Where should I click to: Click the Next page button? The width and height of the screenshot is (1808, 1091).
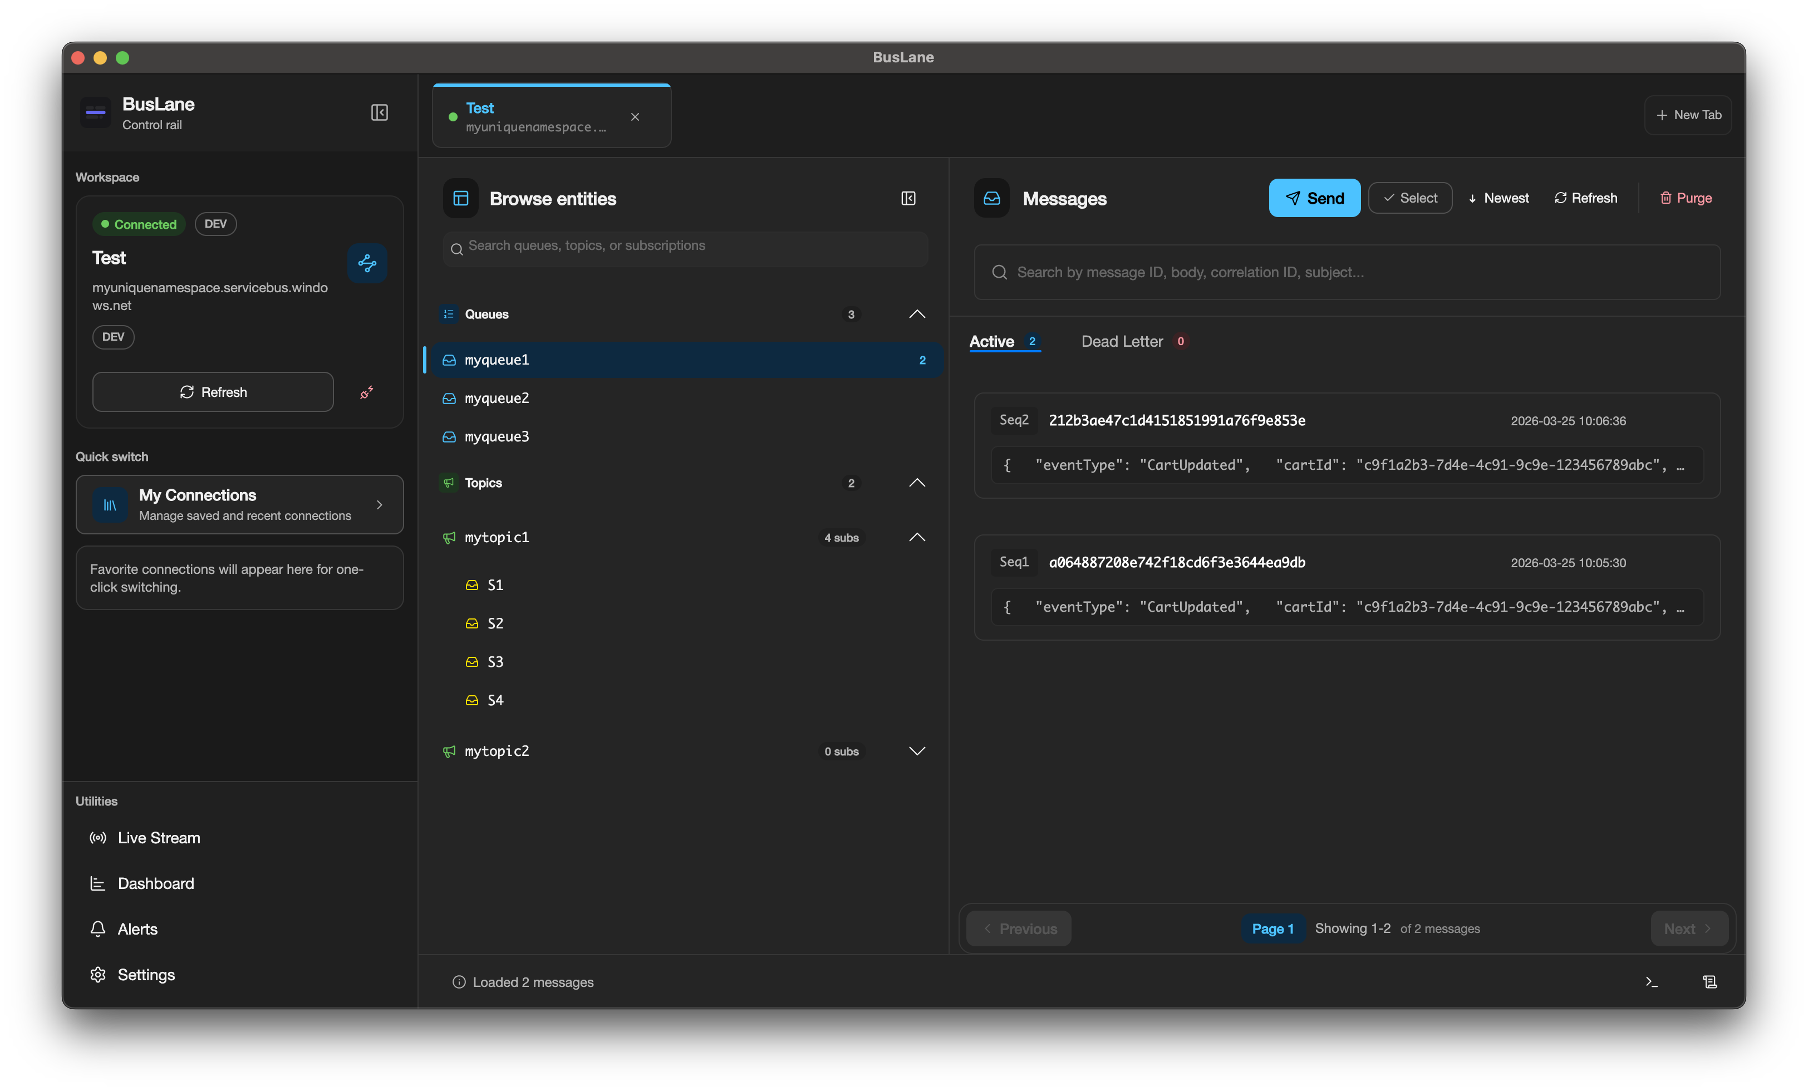click(x=1689, y=930)
